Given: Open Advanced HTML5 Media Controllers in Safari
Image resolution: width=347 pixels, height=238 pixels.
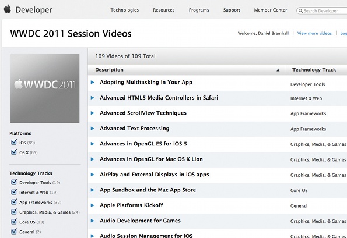Looking at the screenshot, I should [159, 98].
